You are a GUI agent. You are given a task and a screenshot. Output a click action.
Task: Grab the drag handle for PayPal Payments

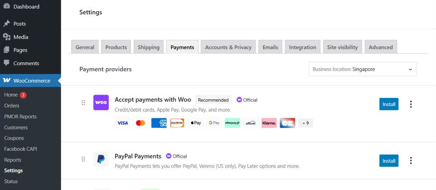pyautogui.click(x=83, y=159)
